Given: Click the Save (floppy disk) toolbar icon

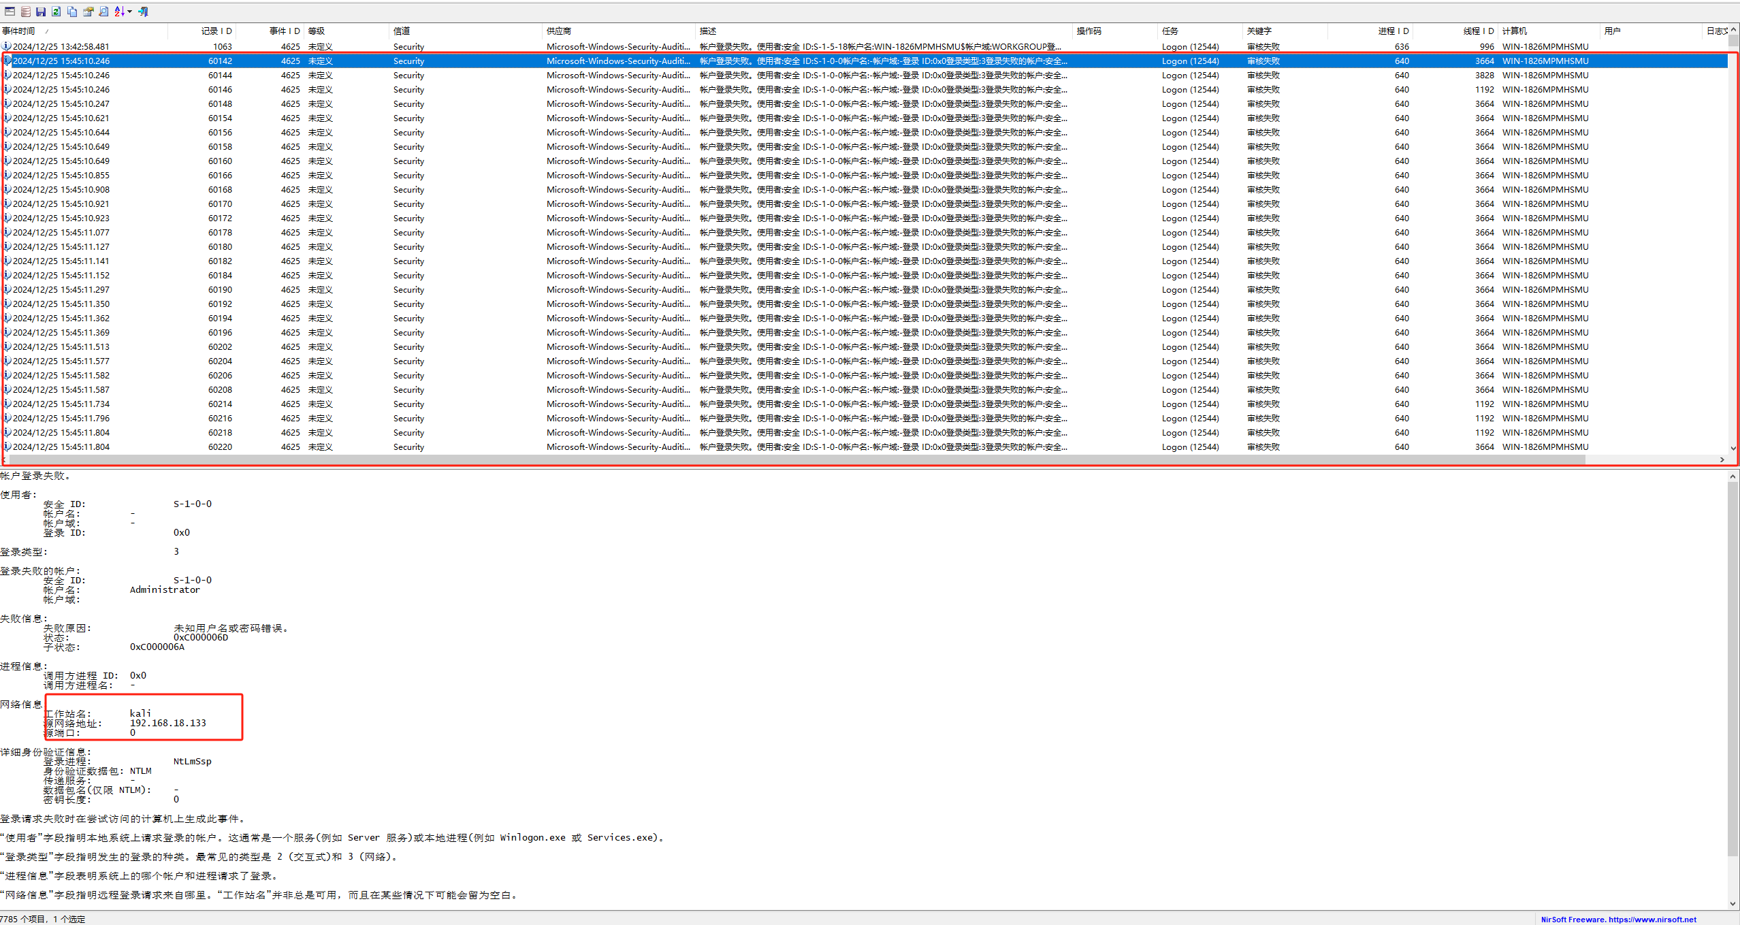Looking at the screenshot, I should coord(41,12).
